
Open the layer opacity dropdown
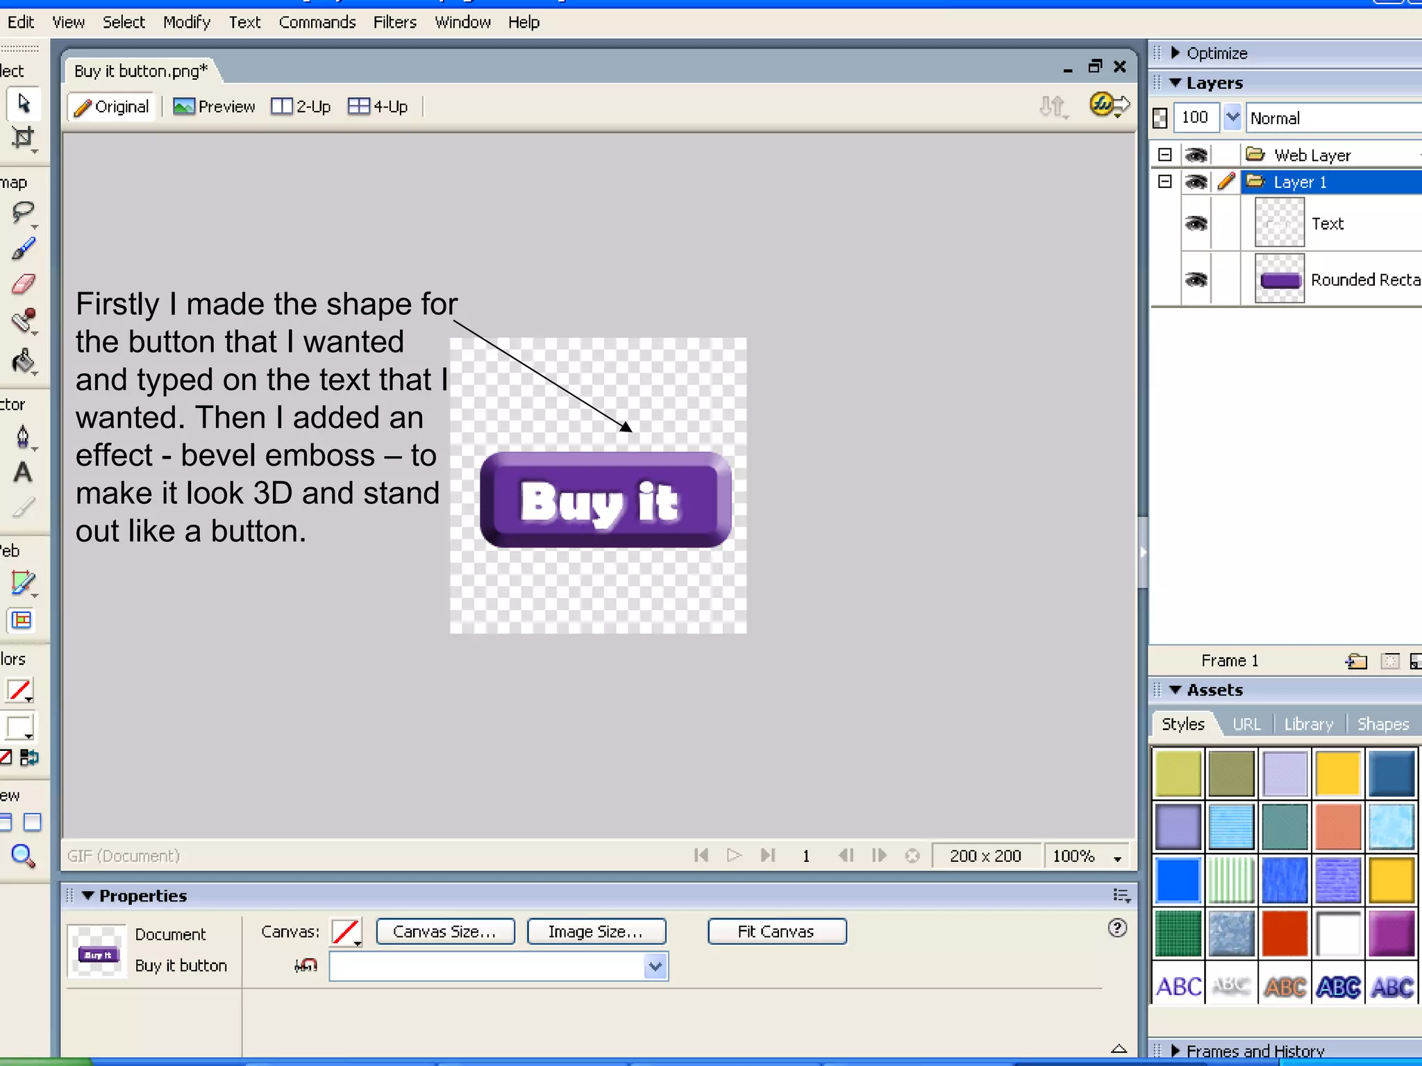tap(1232, 117)
